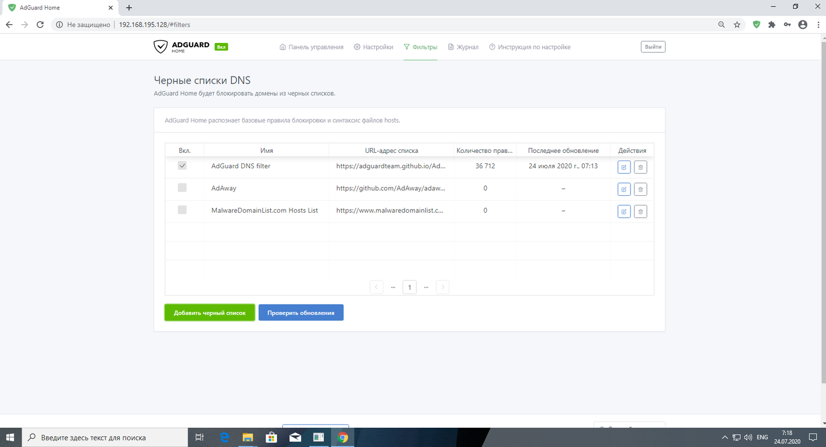Sort by the Количество прав... column header
Screen dimensions: 826x447
tap(485, 150)
